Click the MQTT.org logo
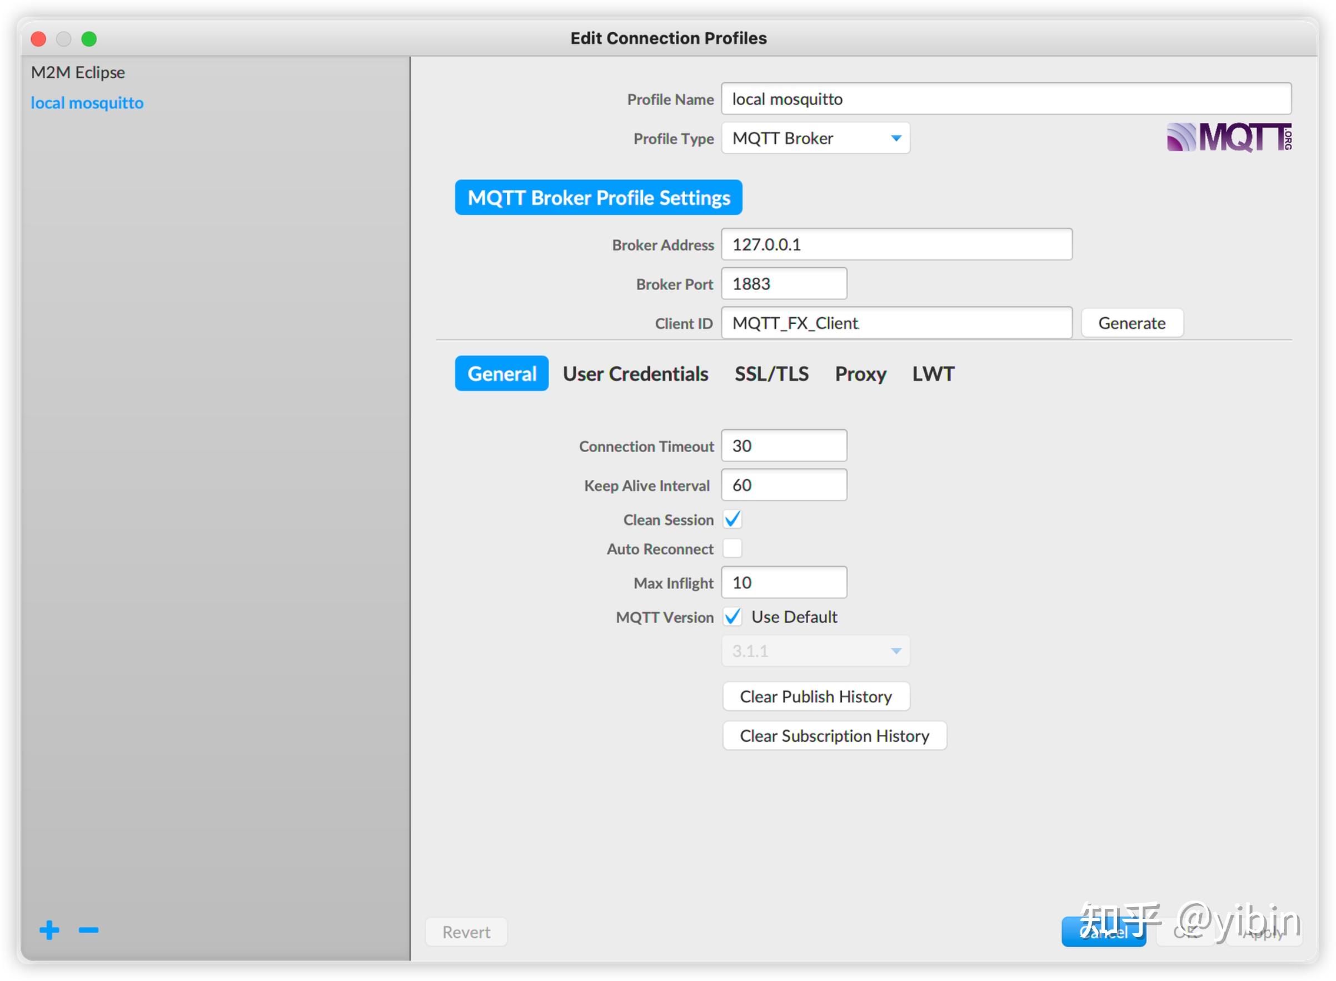Viewport: 1336px width, 981px height. coord(1229,138)
